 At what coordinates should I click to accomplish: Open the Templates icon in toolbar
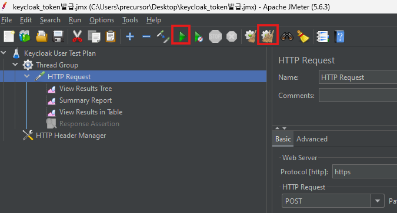coord(25,36)
